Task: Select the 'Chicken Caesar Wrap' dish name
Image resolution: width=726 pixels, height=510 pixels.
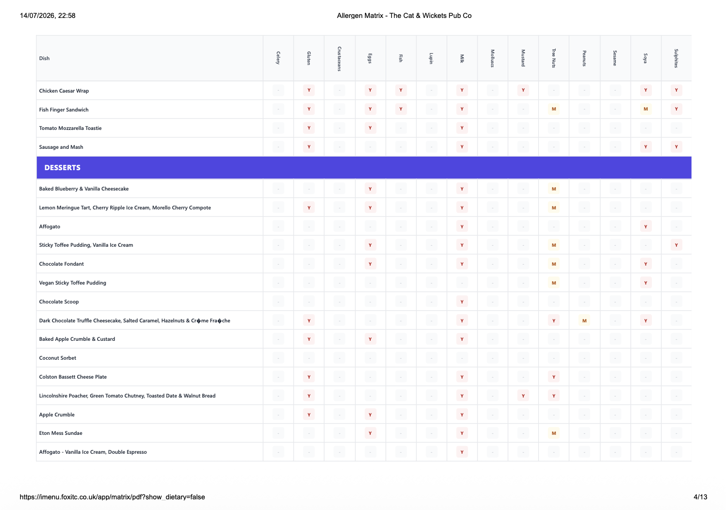Action: click(64, 91)
